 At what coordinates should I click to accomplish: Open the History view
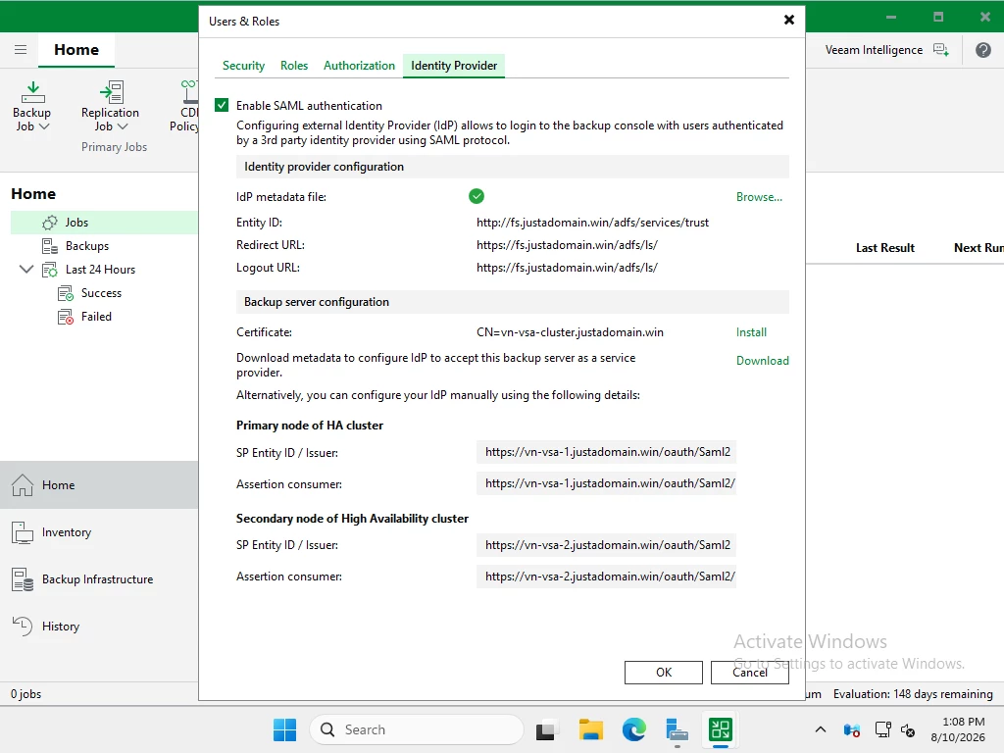coord(99,627)
